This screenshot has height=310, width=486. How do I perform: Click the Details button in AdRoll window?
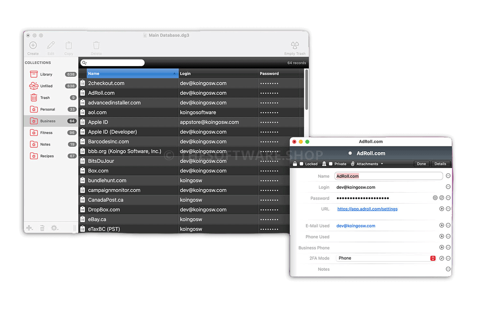tap(440, 164)
